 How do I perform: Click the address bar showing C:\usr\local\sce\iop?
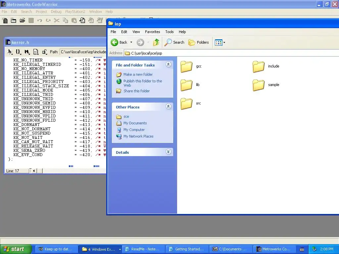(x=231, y=53)
